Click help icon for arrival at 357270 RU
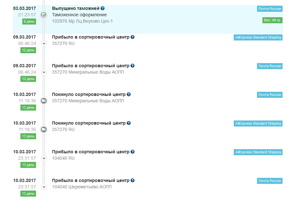Screen dimensions: 287x203 pyautogui.click(x=133, y=37)
